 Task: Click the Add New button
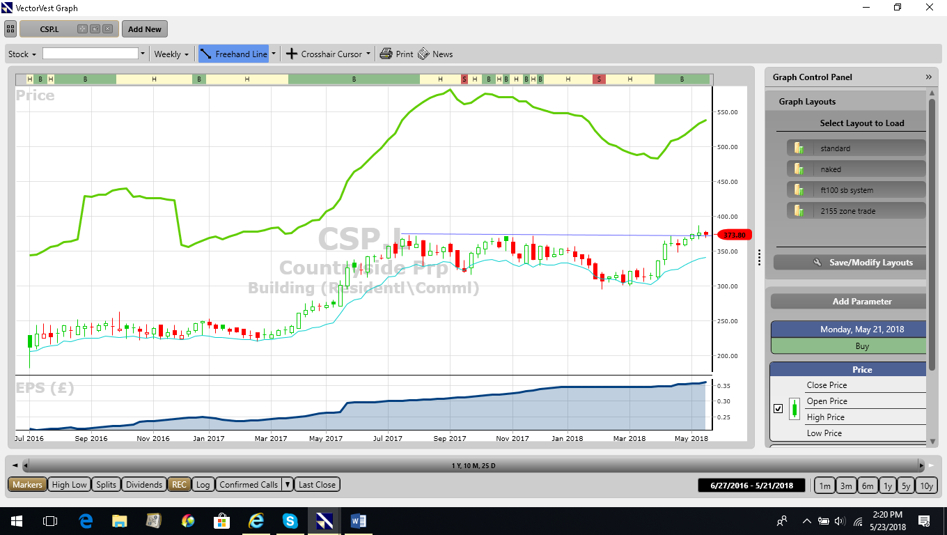145,29
